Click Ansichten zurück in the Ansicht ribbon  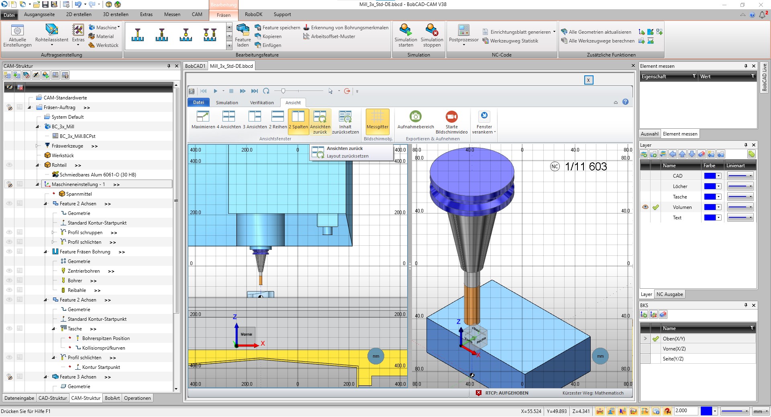[320, 120]
